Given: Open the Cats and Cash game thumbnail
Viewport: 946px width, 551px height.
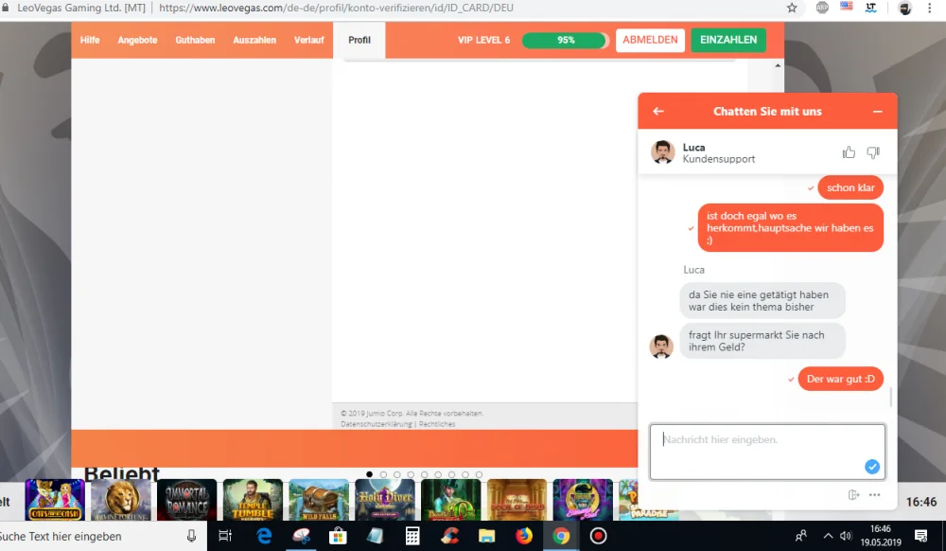Looking at the screenshot, I should 55,500.
